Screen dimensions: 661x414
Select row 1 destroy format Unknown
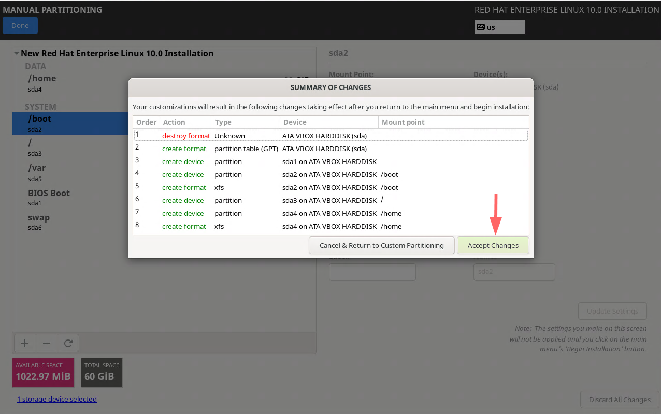(x=330, y=136)
